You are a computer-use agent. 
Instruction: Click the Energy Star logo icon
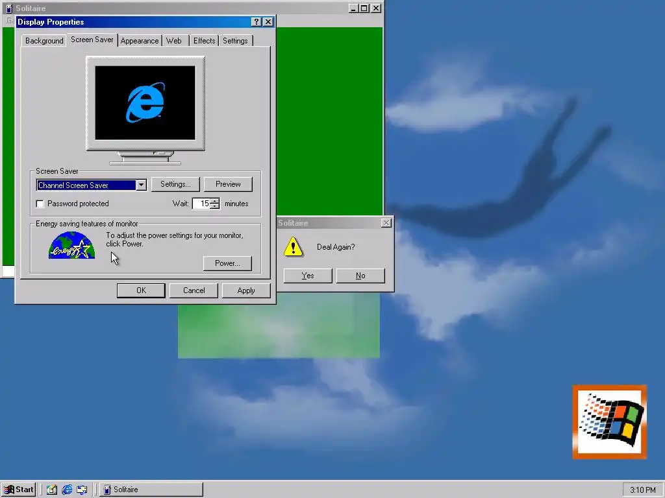[71, 244]
